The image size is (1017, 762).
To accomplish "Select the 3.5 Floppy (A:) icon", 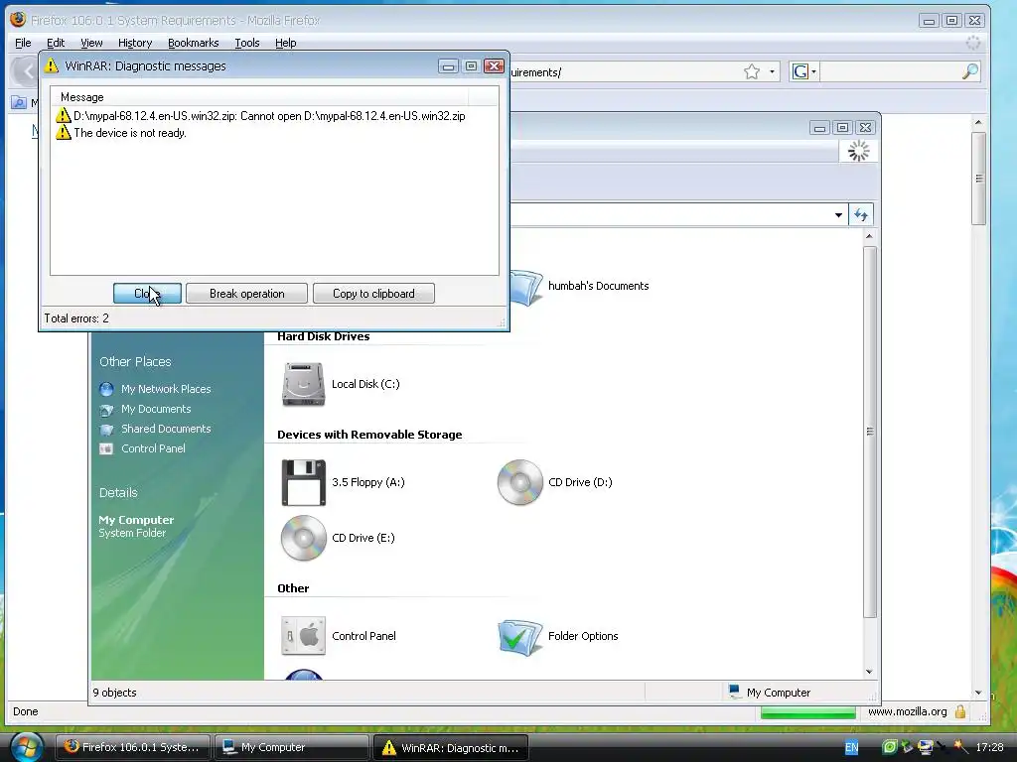I will pyautogui.click(x=303, y=483).
